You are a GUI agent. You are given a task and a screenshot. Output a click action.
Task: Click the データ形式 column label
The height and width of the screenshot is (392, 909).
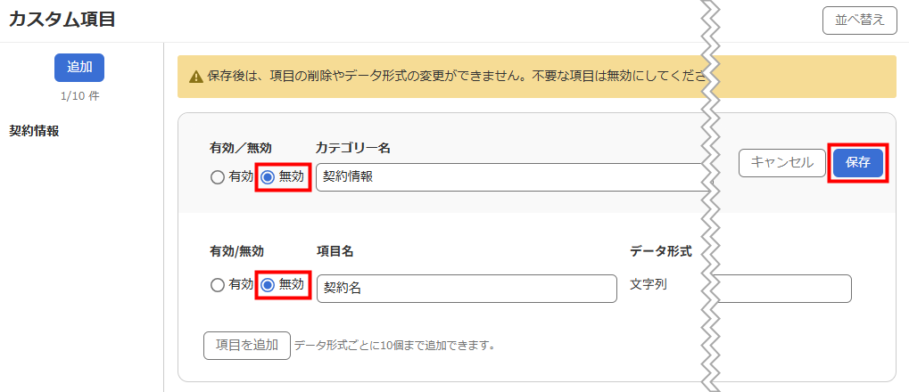click(661, 251)
